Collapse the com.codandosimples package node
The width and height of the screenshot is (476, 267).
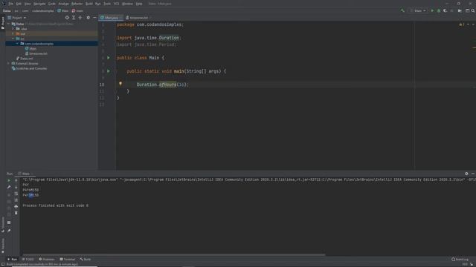pyautogui.click(x=17, y=44)
